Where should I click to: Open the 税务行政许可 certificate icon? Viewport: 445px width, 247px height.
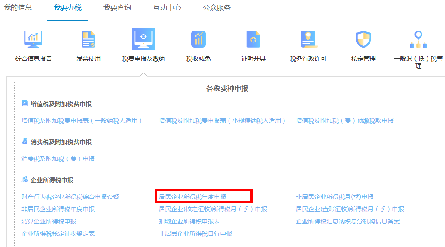pos(308,39)
